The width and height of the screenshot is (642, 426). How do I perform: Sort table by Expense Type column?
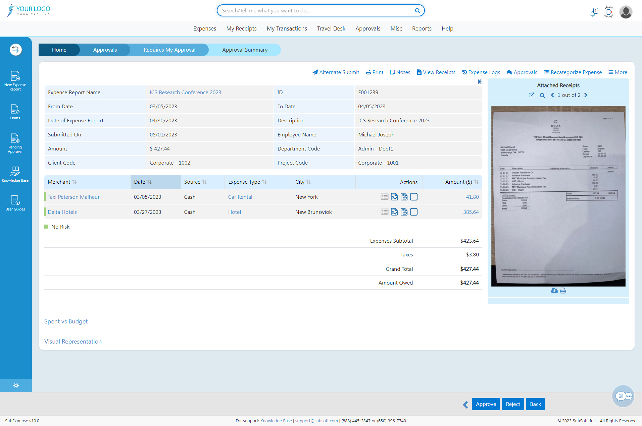264,182
